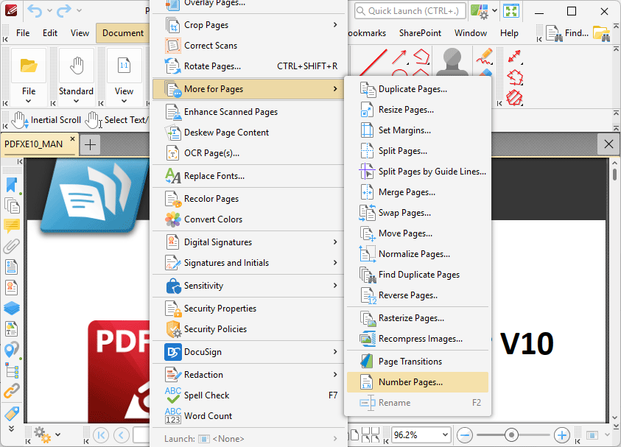
Task: Click the page number input field
Action: (x=141, y=435)
